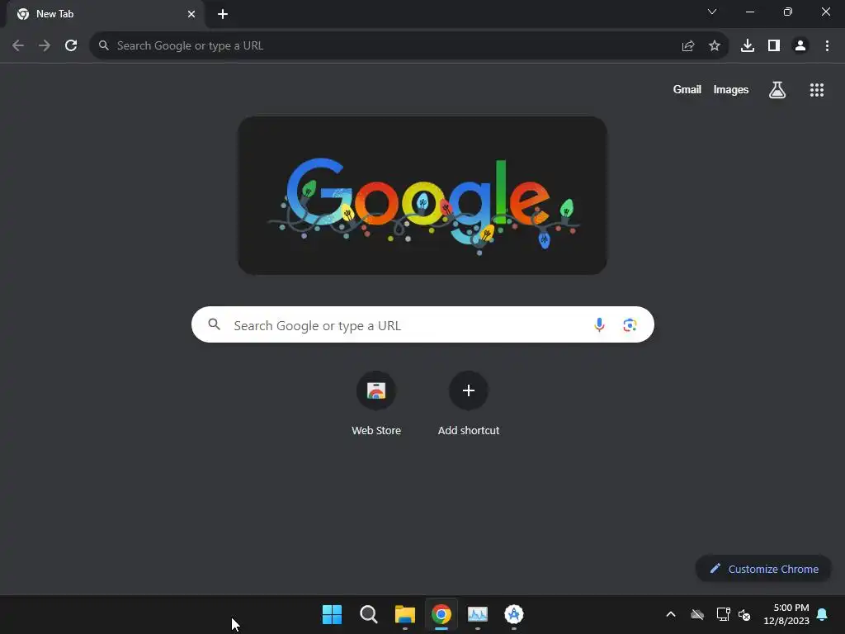Screen dimensions: 845x634
Task: Click the share this page icon
Action: click(688, 46)
